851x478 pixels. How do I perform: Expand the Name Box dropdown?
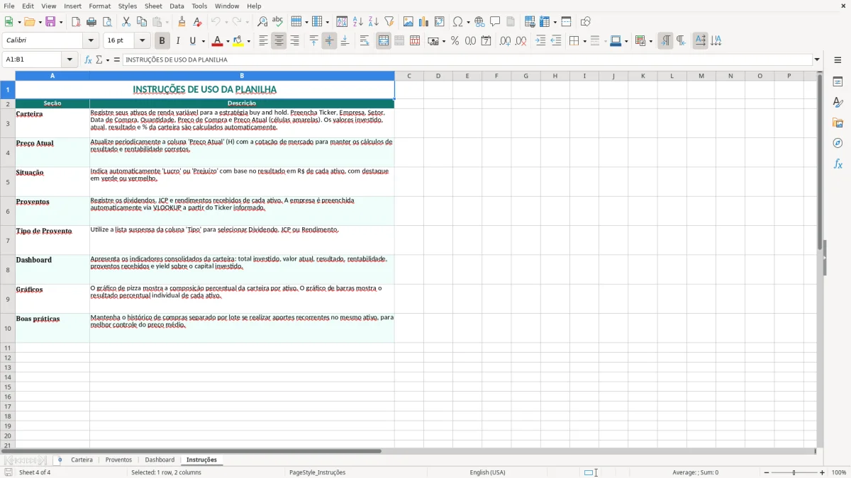pos(70,59)
